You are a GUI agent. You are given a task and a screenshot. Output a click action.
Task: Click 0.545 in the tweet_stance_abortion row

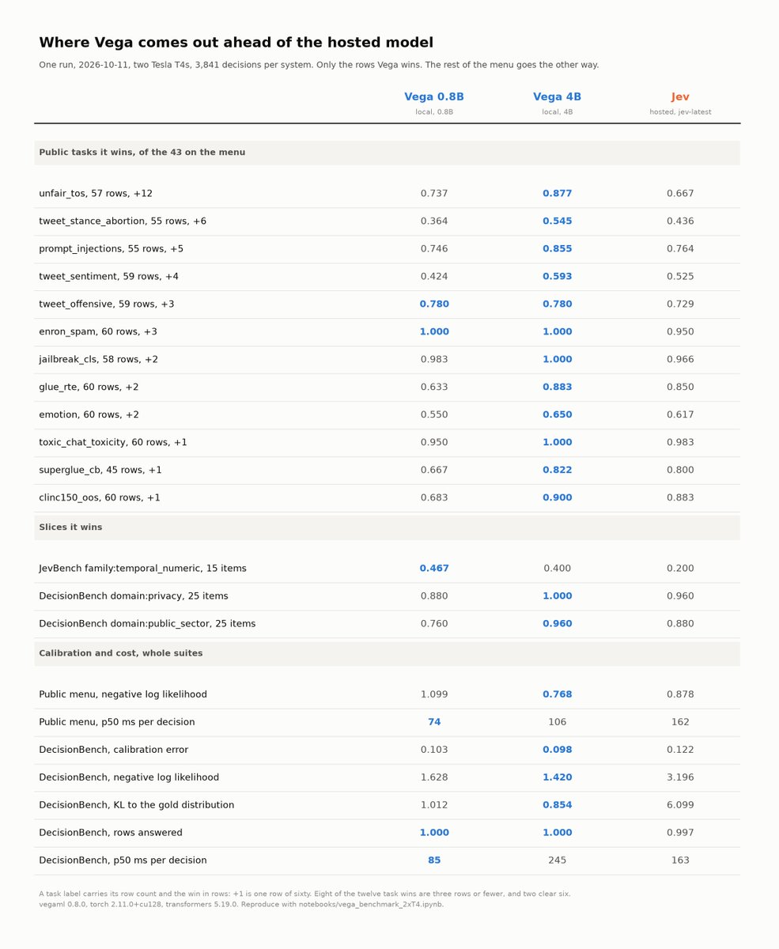(x=557, y=221)
